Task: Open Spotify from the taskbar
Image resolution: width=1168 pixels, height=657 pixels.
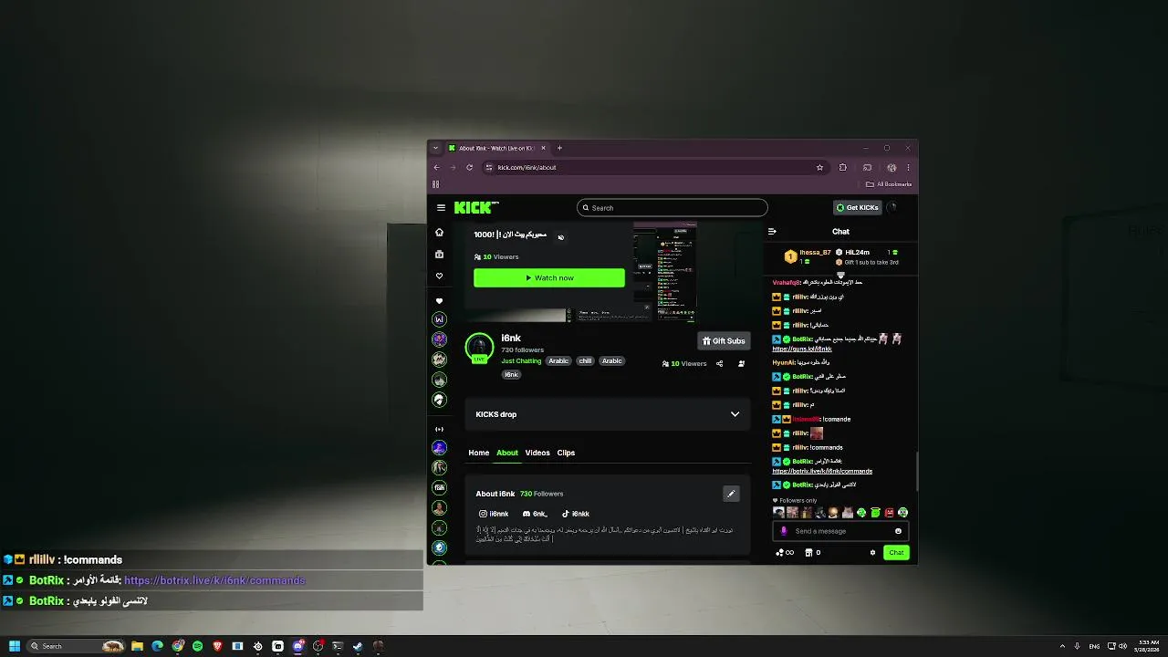Action: click(x=197, y=646)
